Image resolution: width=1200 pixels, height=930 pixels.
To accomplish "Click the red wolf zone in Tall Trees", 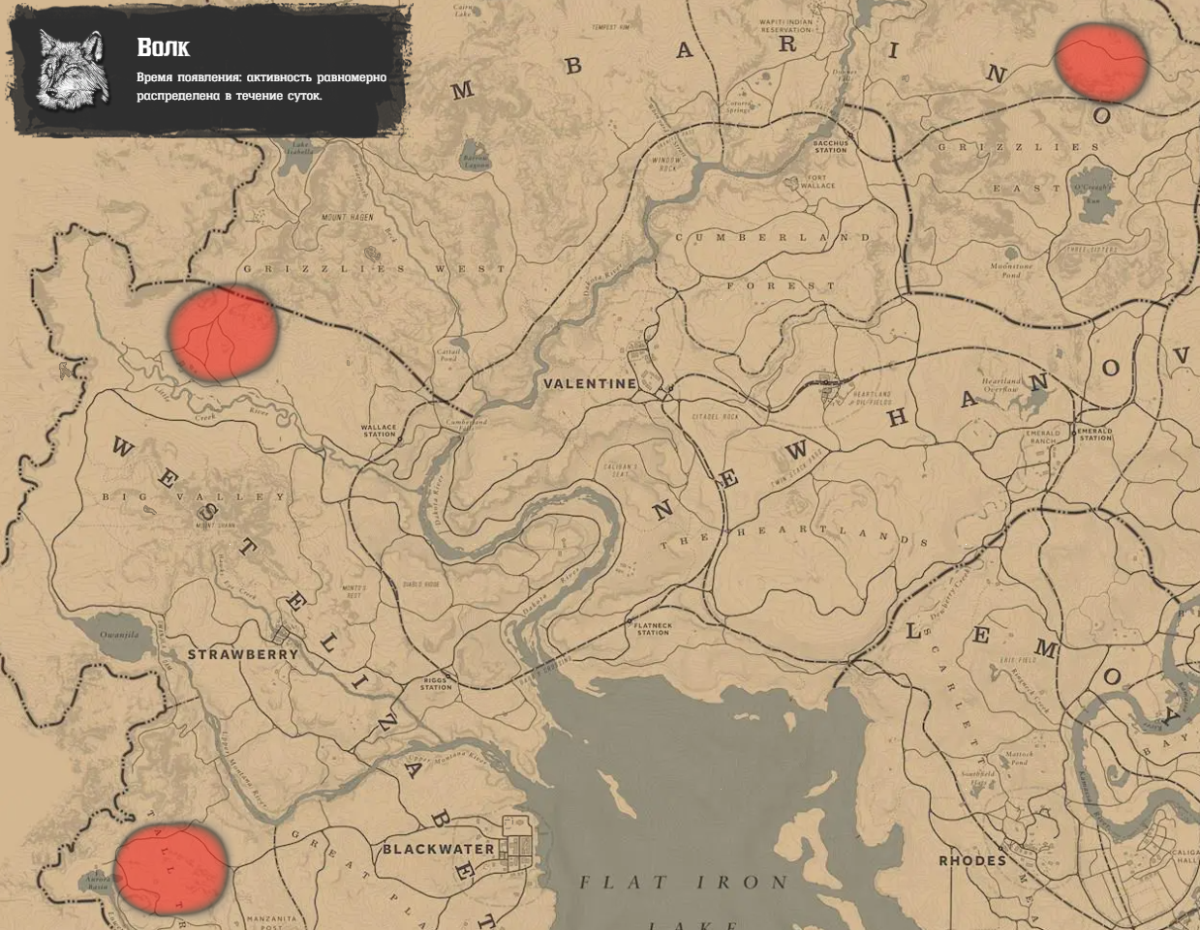I will coord(171,867).
